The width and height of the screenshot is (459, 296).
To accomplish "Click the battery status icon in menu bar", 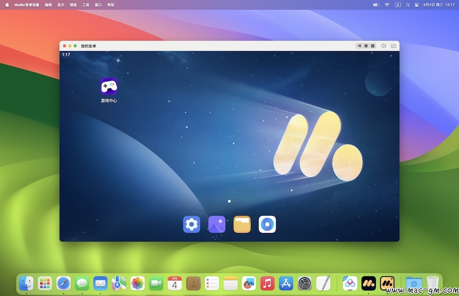I will tap(376, 5).
